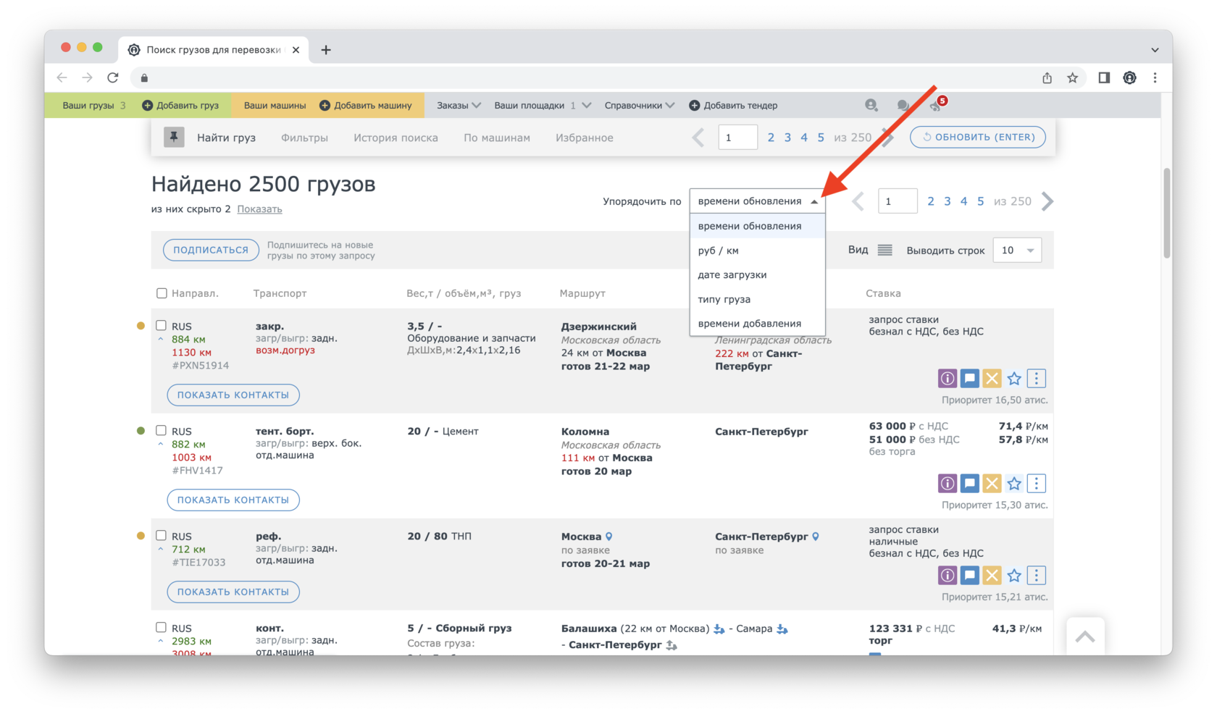1217x714 pixels.
Task: Select the checkbox for cargo #FHV1417
Action: pyautogui.click(x=162, y=431)
